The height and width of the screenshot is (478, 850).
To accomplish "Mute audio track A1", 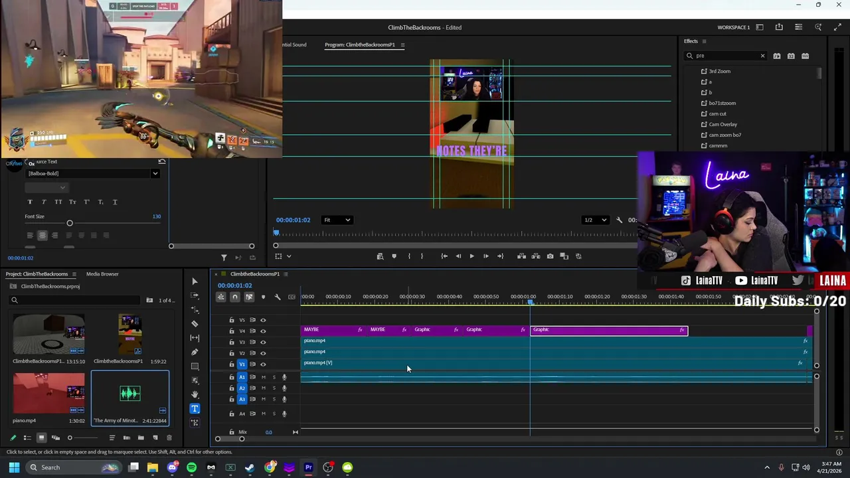I will pos(264,377).
